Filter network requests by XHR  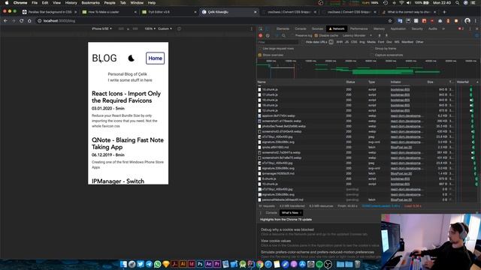tap(339, 42)
